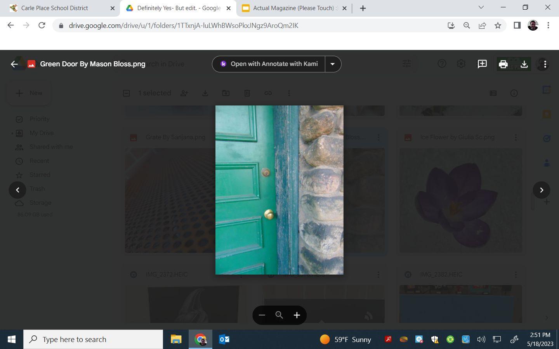The height and width of the screenshot is (349, 559).
Task: Open the volume control in system tray
Action: [481, 340]
